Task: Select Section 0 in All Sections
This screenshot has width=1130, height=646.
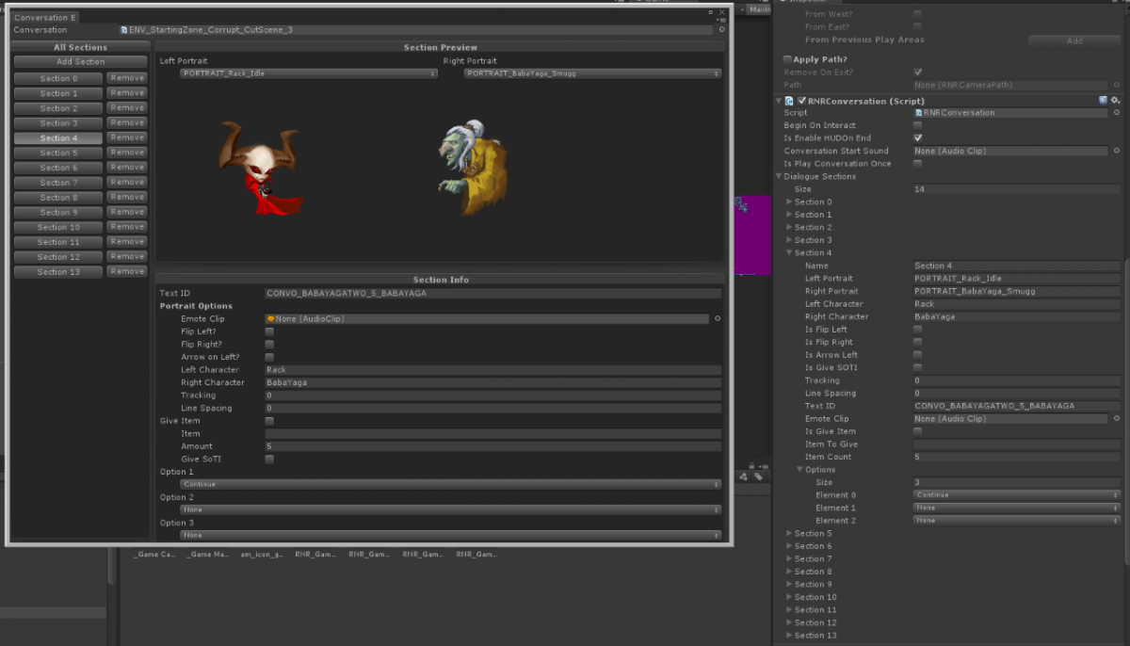Action: click(58, 79)
